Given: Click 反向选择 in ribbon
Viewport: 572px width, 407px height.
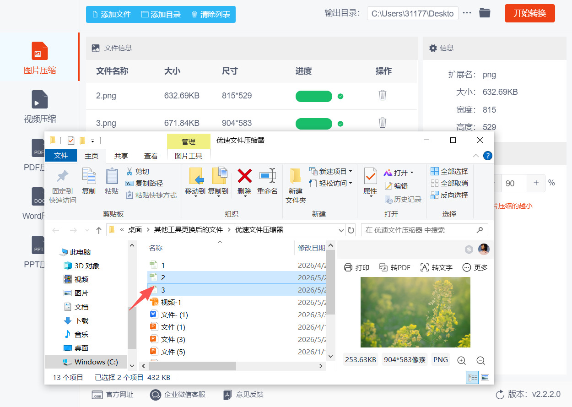Looking at the screenshot, I should [x=449, y=195].
